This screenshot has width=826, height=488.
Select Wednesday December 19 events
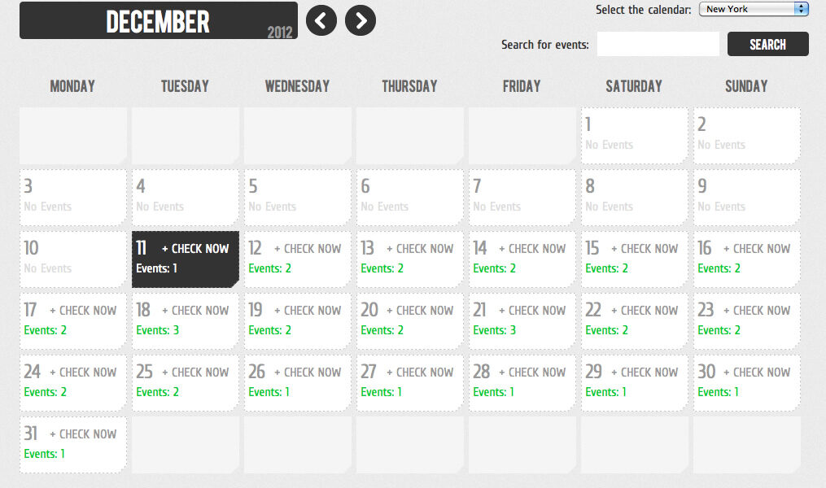308,311
